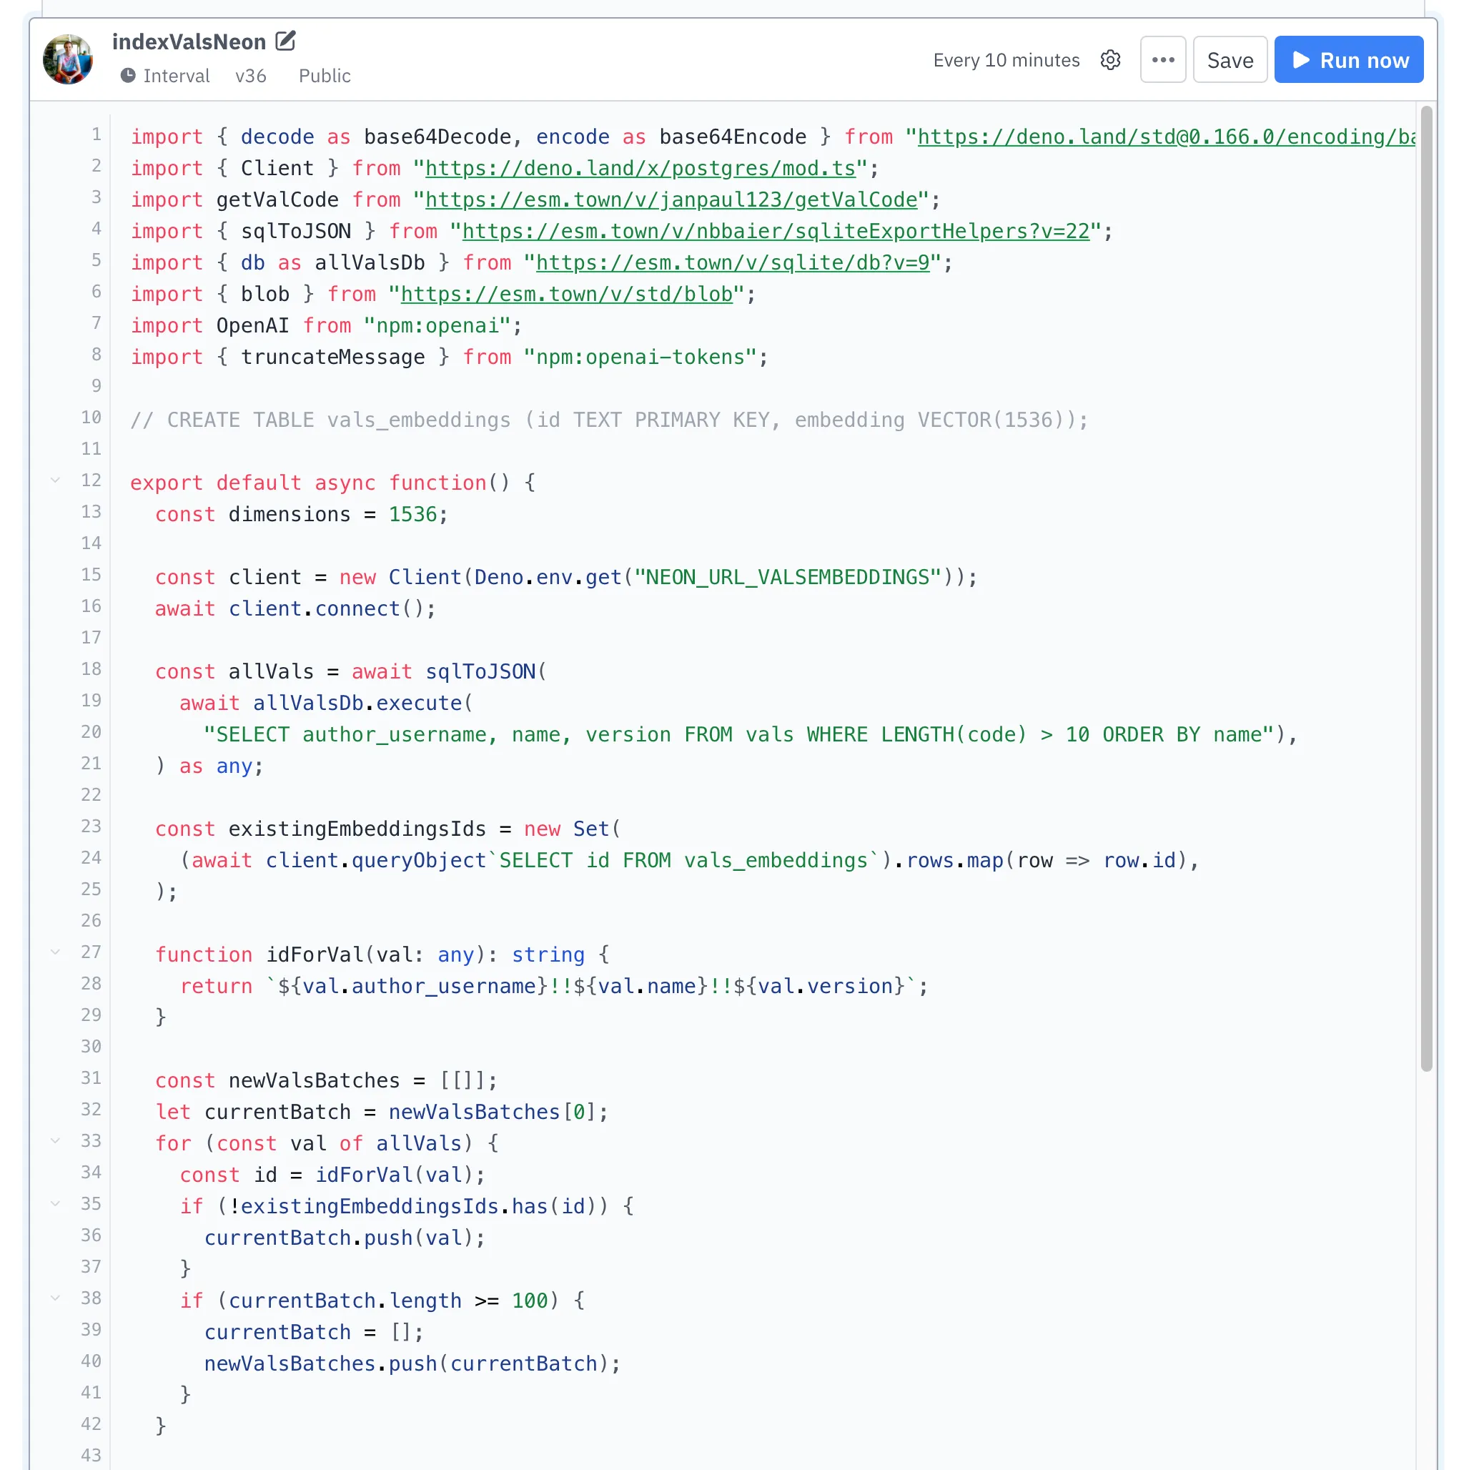1474x1470 pixels.
Task: Open the janpaul123/getValCode import link
Action: tap(671, 200)
